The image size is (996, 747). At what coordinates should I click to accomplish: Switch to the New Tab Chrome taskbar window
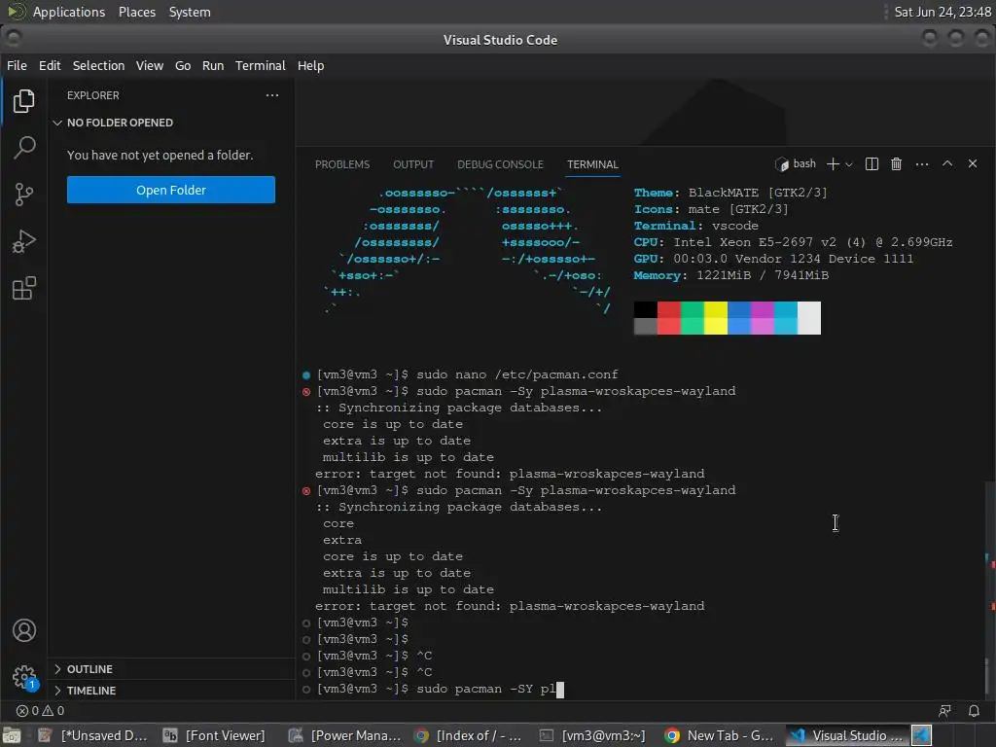(x=719, y=735)
